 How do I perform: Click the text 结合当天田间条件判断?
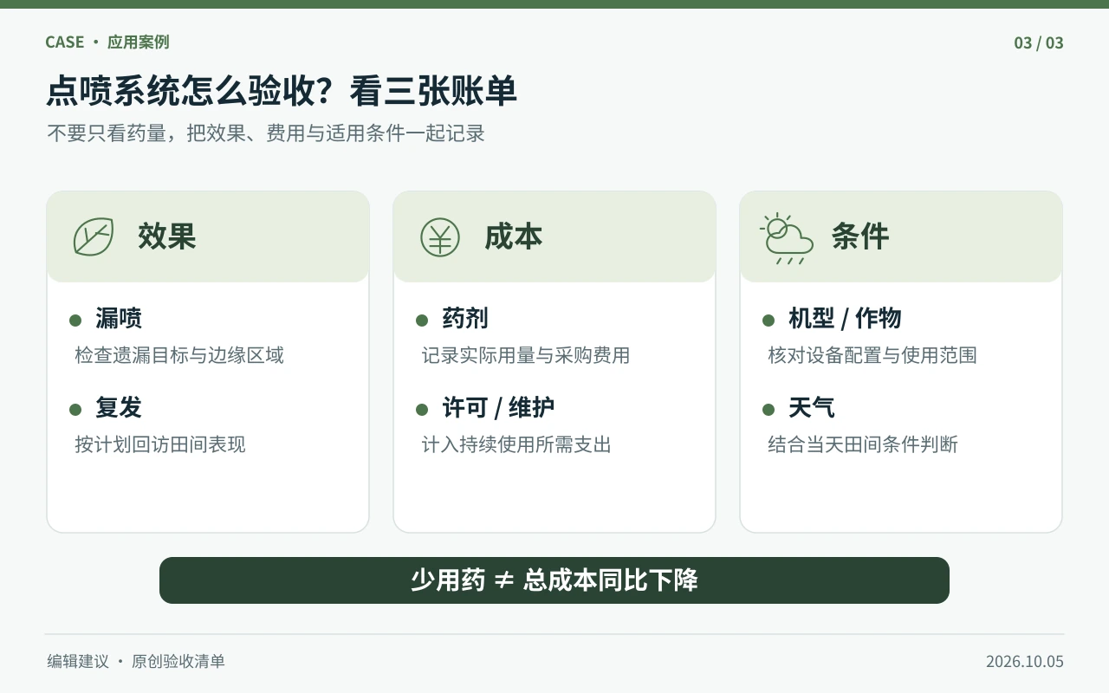pyautogui.click(x=863, y=444)
